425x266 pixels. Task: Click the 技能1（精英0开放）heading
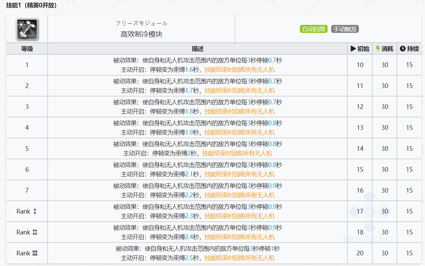[31, 6]
